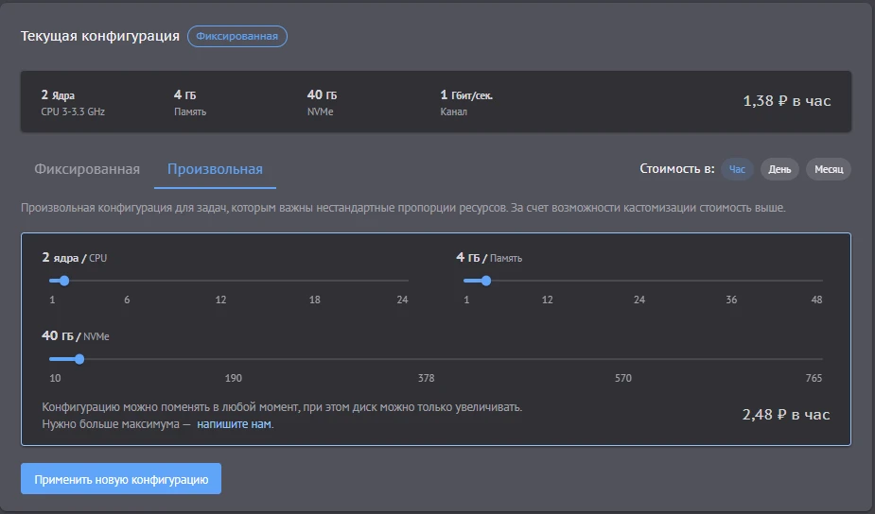Click the 24 mark on the CPU scale

point(402,300)
